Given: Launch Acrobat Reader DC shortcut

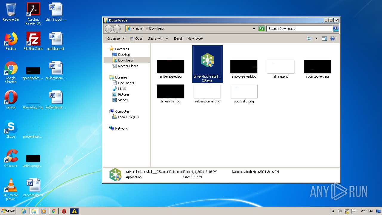Looking at the screenshot, I should pos(33,14).
